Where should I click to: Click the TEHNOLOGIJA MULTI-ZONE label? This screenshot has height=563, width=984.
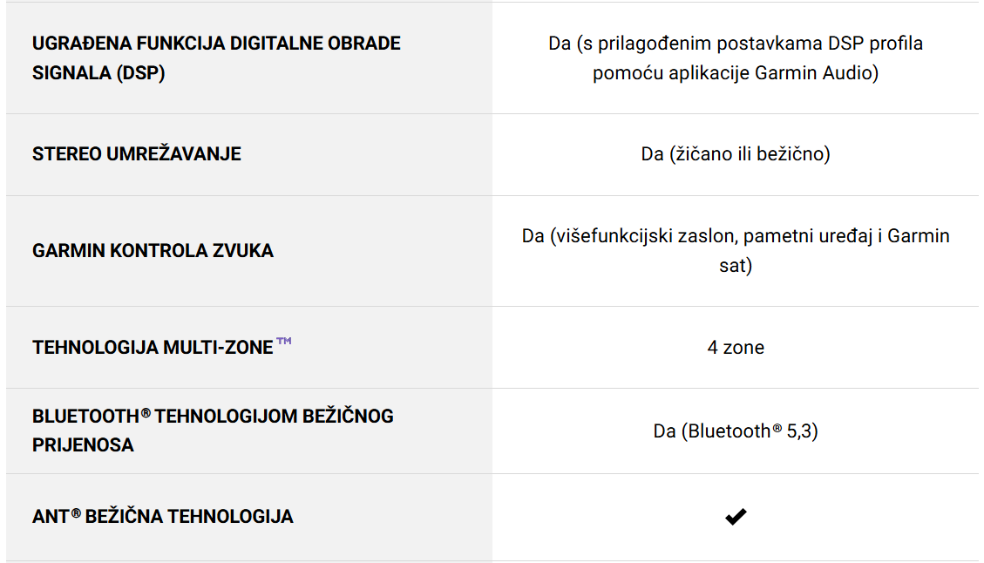click(153, 347)
